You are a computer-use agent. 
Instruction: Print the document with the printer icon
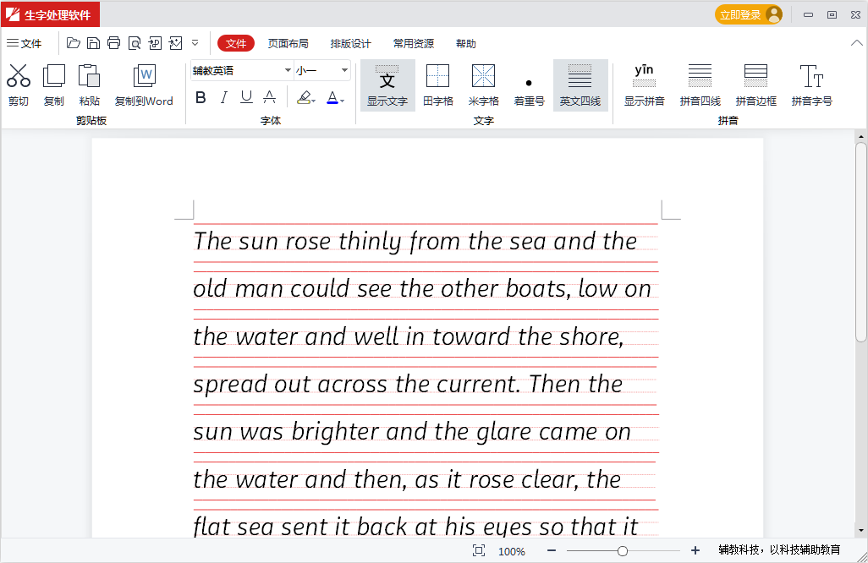pyautogui.click(x=114, y=43)
